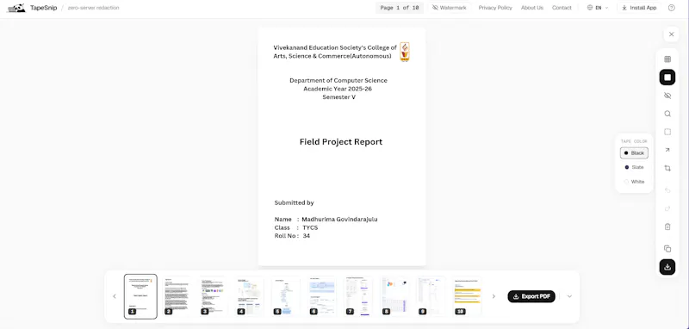Open the help question mark icon
Image resolution: width=689 pixels, height=329 pixels.
[x=672, y=8]
